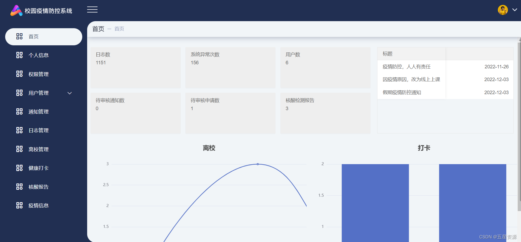Viewport: 521px width, 242px height.
Task: Click the 打卡 chart title
Action: tap(424, 148)
